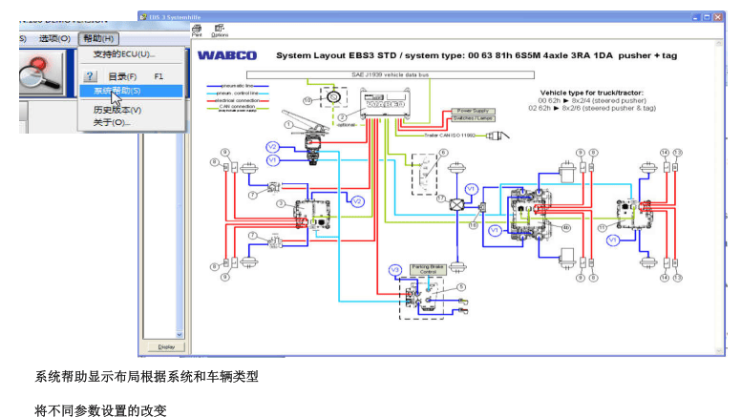Screen dimensions: 741x417
Task: Click the 'Trailer CAN ISO 11992' label
Action: [x=450, y=136]
